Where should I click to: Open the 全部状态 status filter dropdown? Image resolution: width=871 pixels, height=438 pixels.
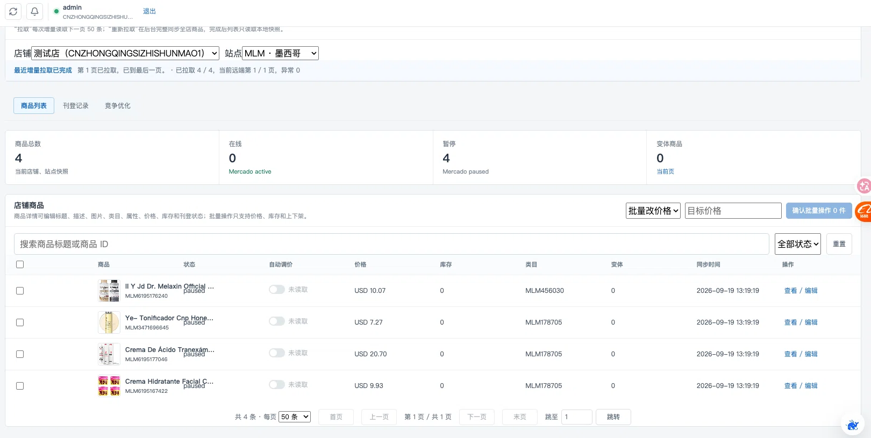click(x=798, y=244)
